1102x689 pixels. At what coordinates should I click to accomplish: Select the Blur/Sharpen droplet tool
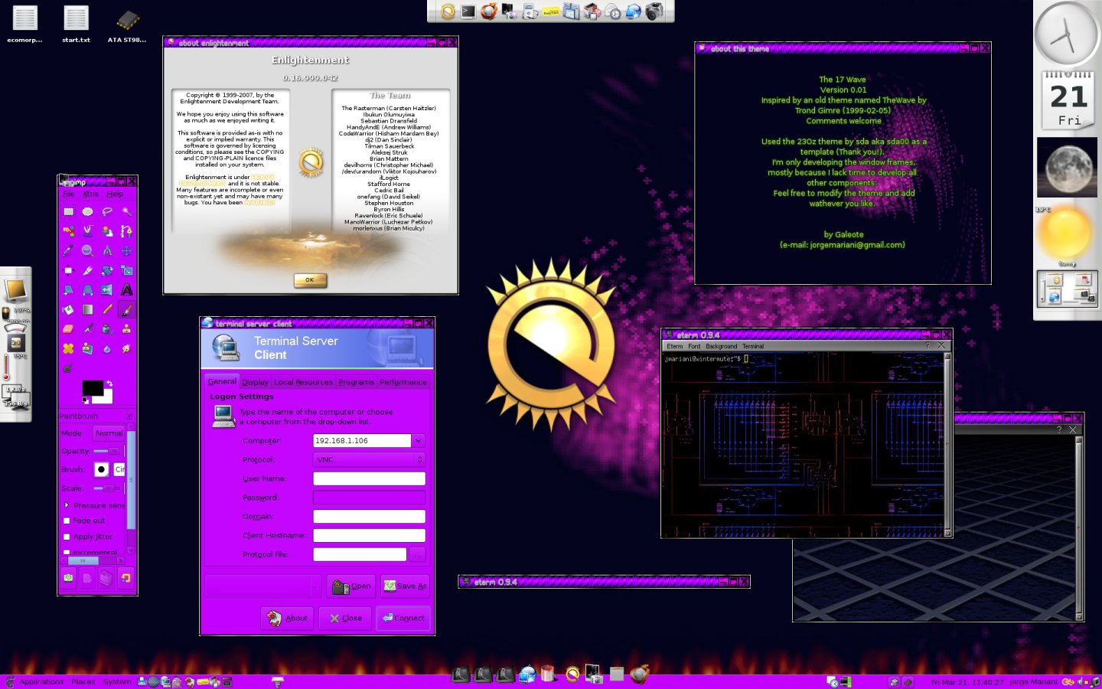pos(107,349)
